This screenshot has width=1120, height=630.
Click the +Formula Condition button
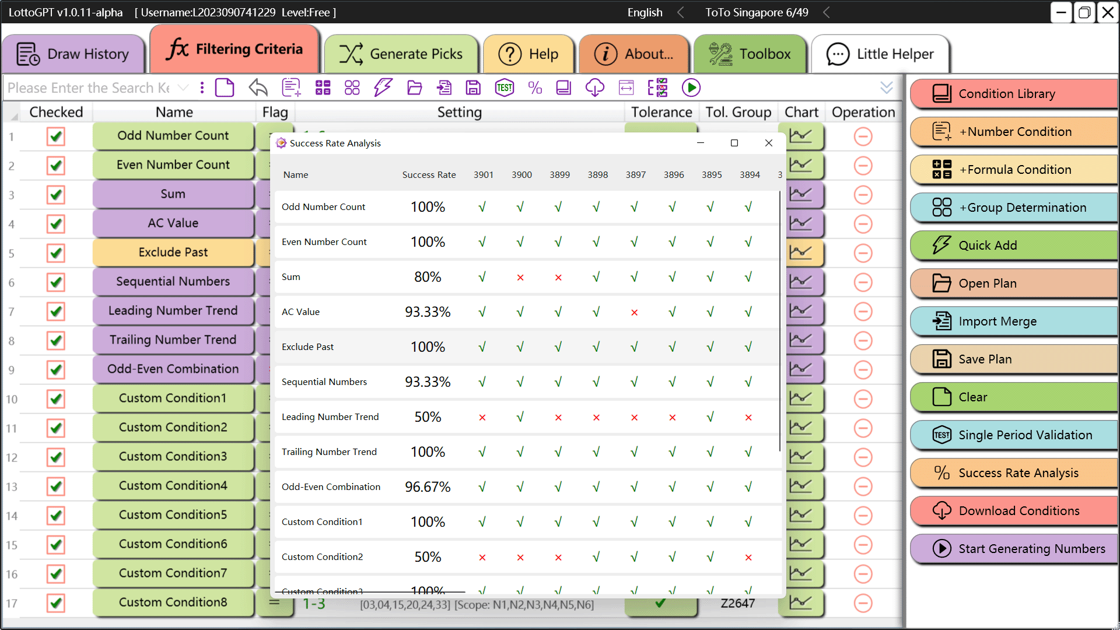click(1014, 170)
